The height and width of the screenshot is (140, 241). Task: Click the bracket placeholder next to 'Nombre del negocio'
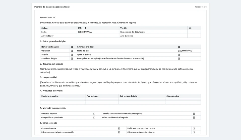(x=73, y=47)
